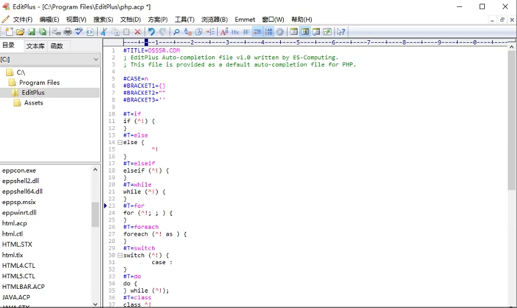Click the Undo arrow icon
517x308 pixels.
152,32
